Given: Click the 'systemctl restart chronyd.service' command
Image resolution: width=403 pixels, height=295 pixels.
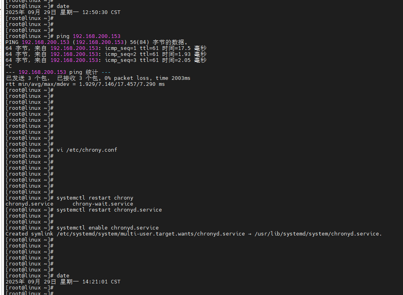Looking at the screenshot, I should pyautogui.click(x=109, y=210).
